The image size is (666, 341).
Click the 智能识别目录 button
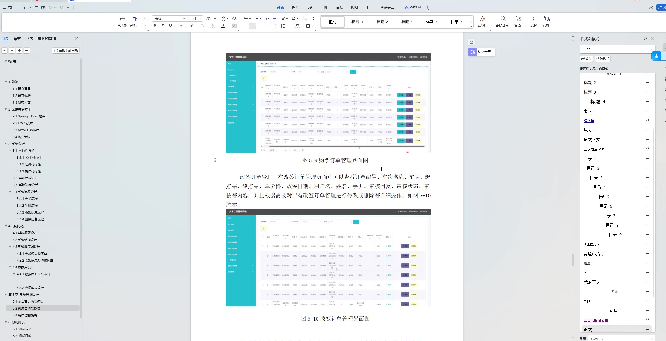pos(66,50)
